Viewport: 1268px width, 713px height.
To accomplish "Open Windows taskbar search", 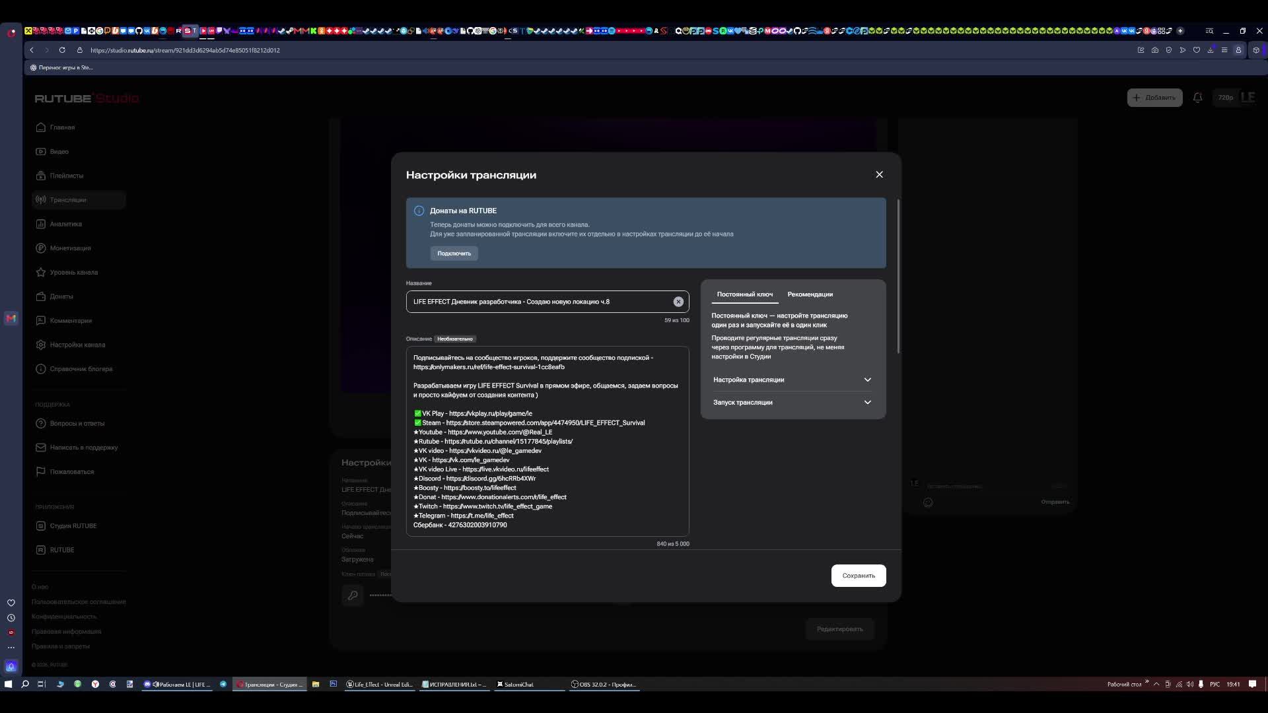I will 25,685.
